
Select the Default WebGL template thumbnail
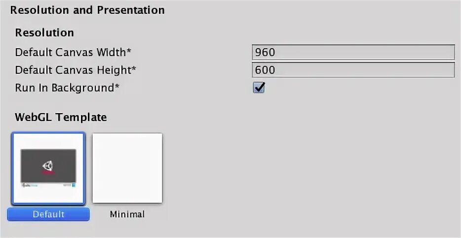pos(48,168)
